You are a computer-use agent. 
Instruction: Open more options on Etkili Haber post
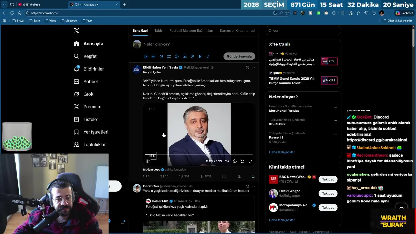(253, 68)
